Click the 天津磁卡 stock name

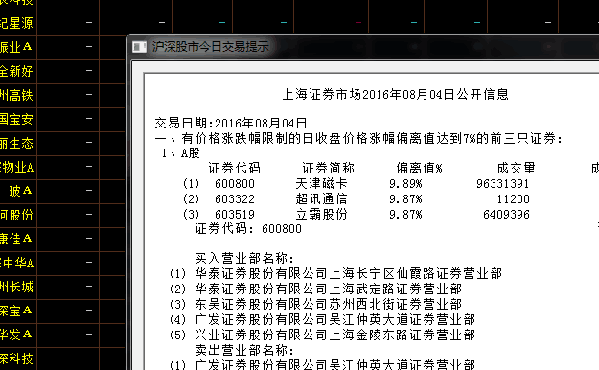point(321,184)
